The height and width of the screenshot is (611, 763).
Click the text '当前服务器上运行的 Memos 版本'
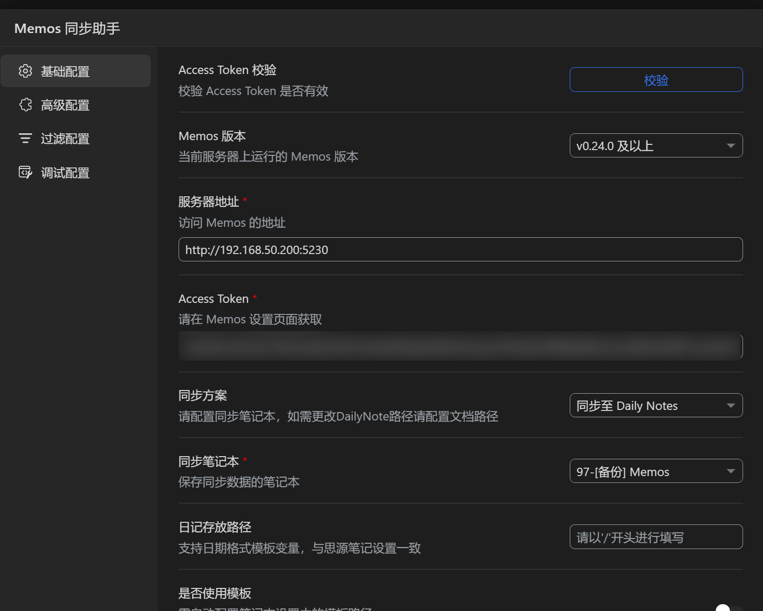tap(268, 156)
